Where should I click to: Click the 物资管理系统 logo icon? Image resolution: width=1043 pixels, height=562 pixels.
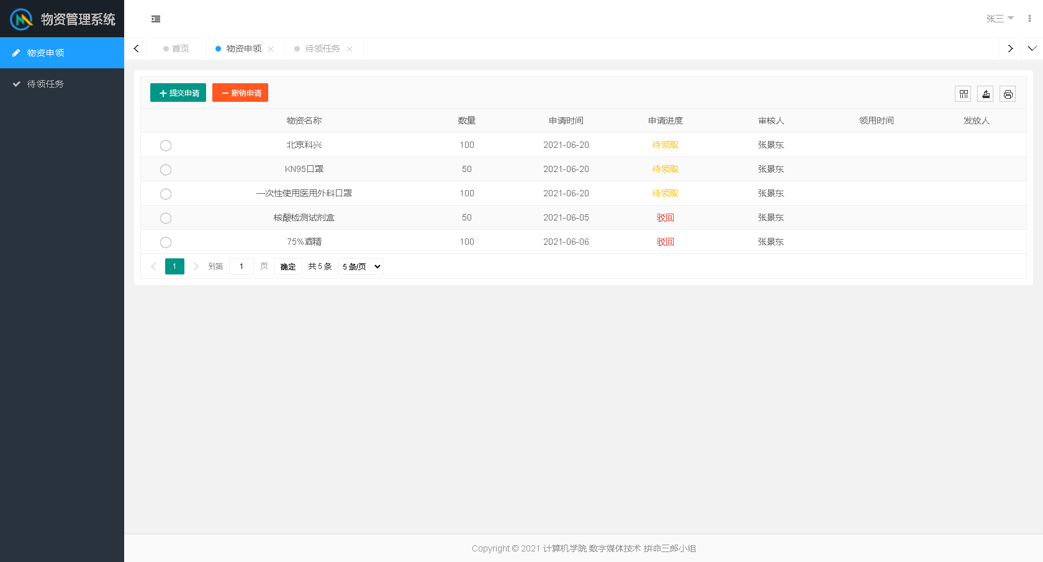20,19
